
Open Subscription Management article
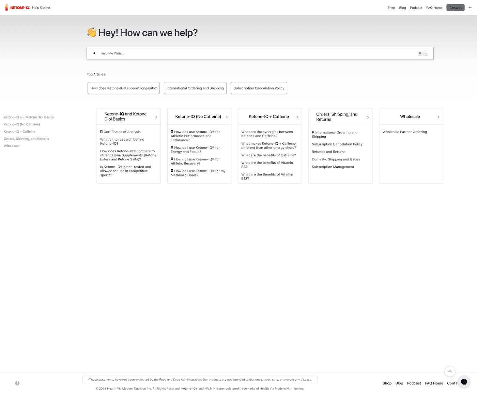pyautogui.click(x=333, y=167)
